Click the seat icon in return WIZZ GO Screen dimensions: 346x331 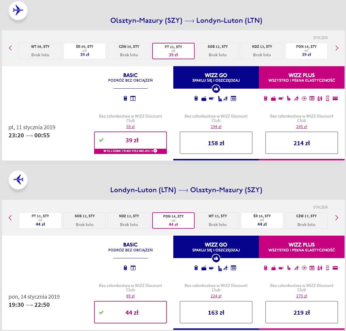tap(220, 268)
